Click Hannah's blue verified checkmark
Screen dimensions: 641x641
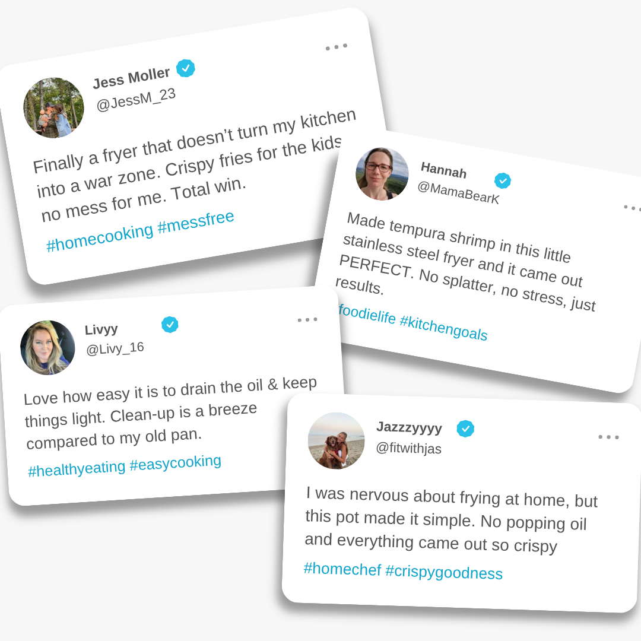(503, 180)
